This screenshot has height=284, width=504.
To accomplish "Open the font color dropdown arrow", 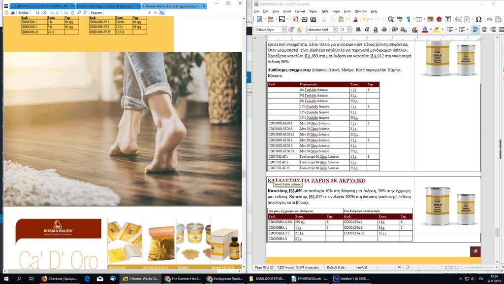I will click(430, 30).
